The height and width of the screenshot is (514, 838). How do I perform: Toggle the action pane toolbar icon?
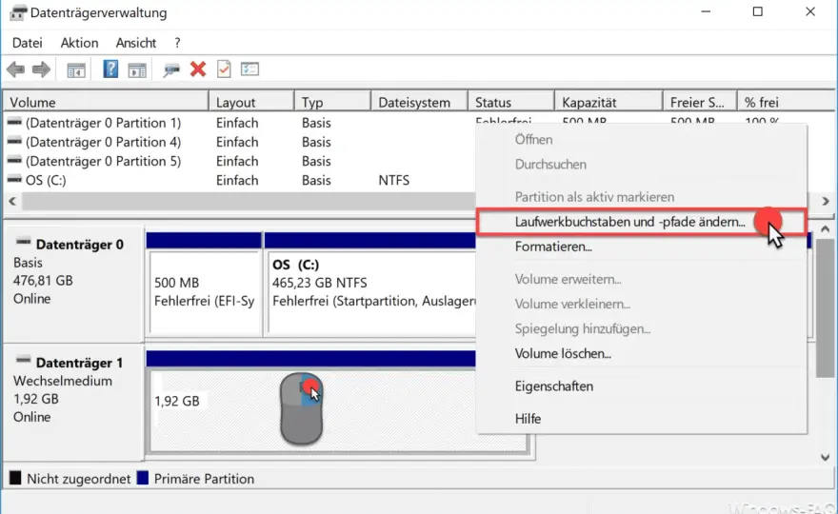[x=137, y=70]
